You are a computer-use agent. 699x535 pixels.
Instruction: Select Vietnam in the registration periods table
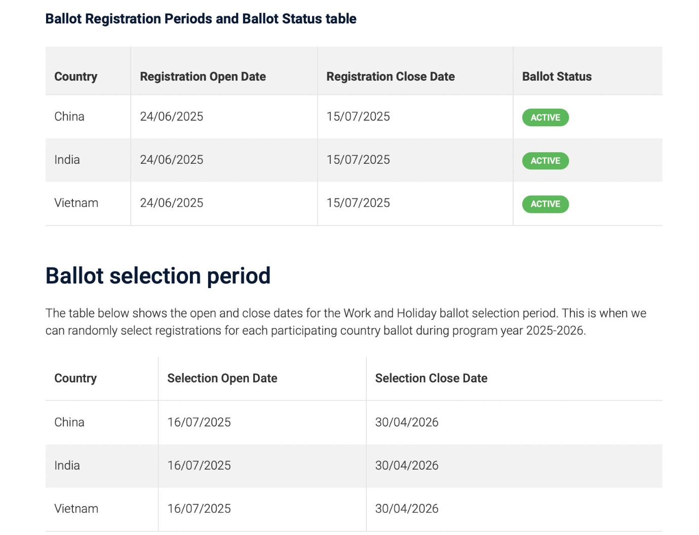(x=76, y=203)
